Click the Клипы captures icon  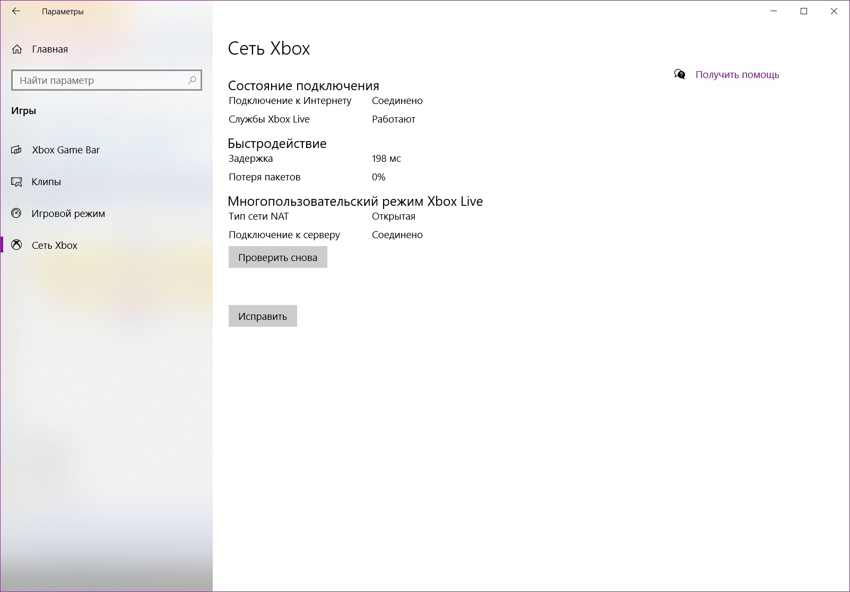point(16,182)
